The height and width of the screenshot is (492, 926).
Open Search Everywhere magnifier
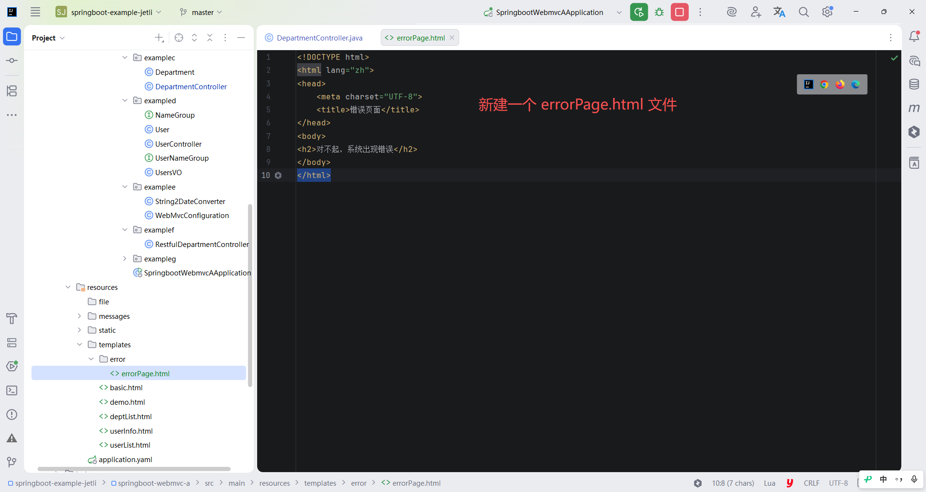click(803, 12)
